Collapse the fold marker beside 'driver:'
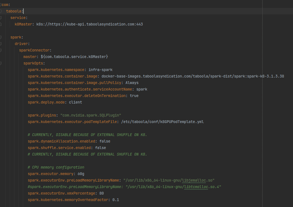The height and width of the screenshot is (207, 293). [x=1, y=44]
